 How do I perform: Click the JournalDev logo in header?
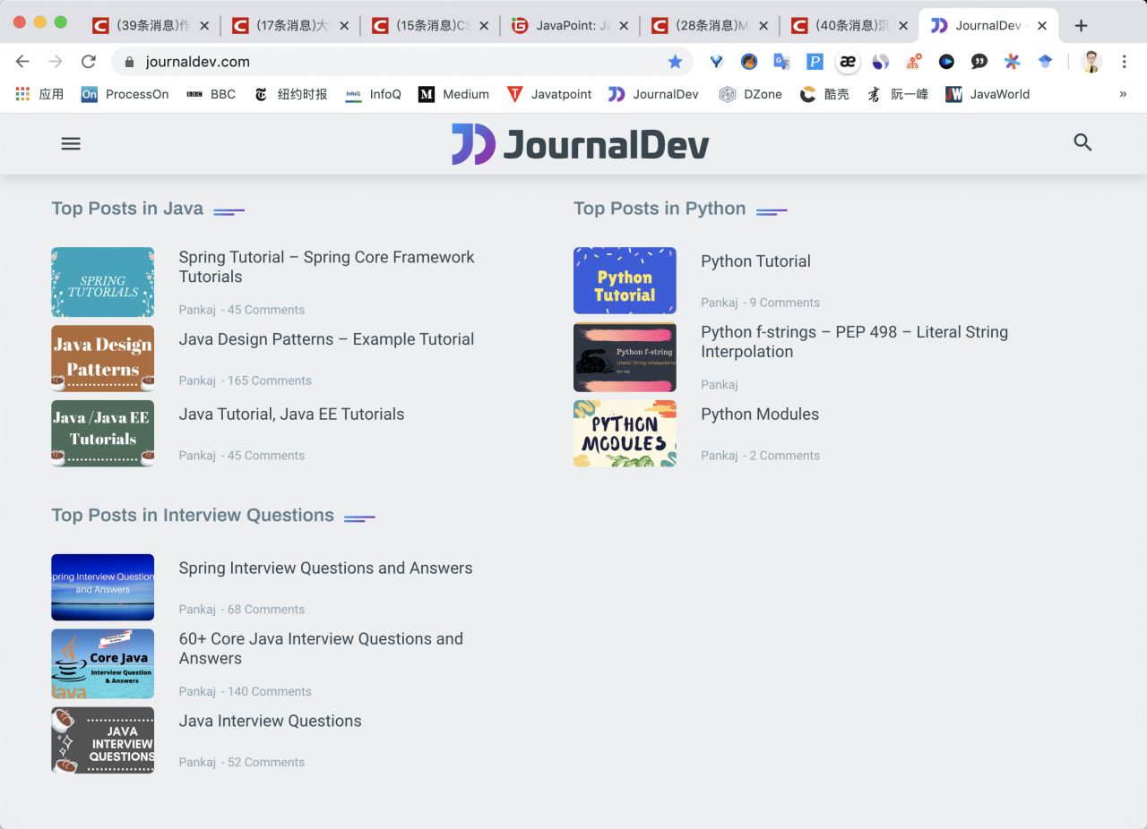[x=580, y=144]
